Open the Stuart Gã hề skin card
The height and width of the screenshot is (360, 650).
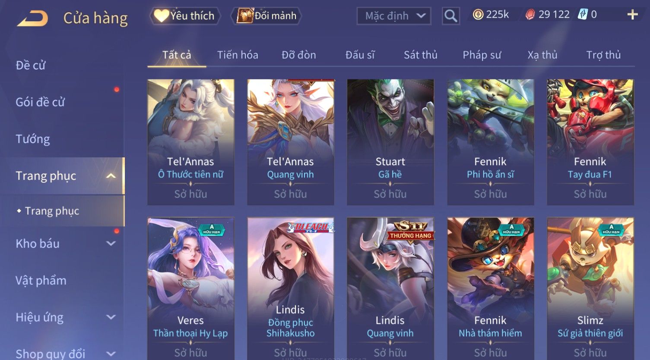click(x=390, y=142)
